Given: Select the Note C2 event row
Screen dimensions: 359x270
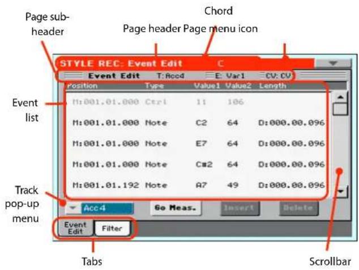Looking at the screenshot, I should (x=196, y=123).
